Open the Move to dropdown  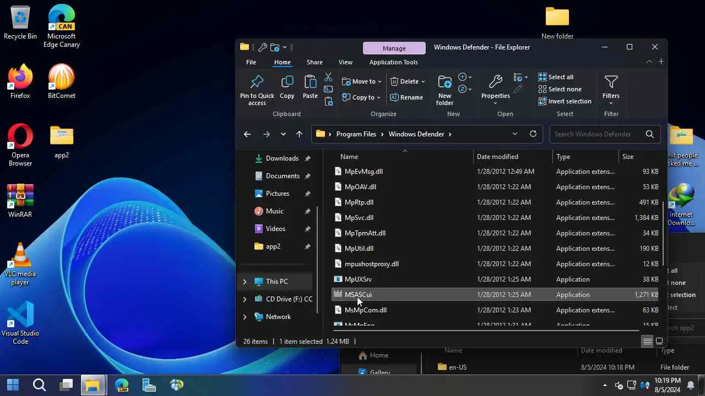(x=362, y=81)
